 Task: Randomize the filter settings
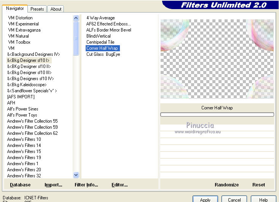pos(227,185)
